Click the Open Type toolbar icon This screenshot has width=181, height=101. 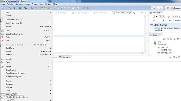42,8
